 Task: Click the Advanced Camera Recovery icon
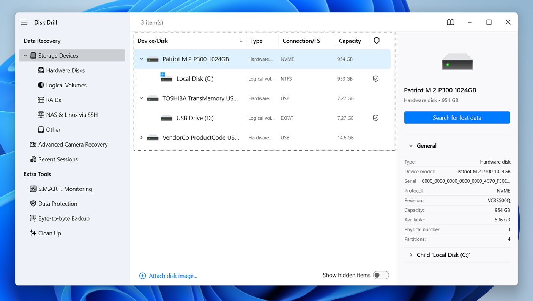click(33, 144)
